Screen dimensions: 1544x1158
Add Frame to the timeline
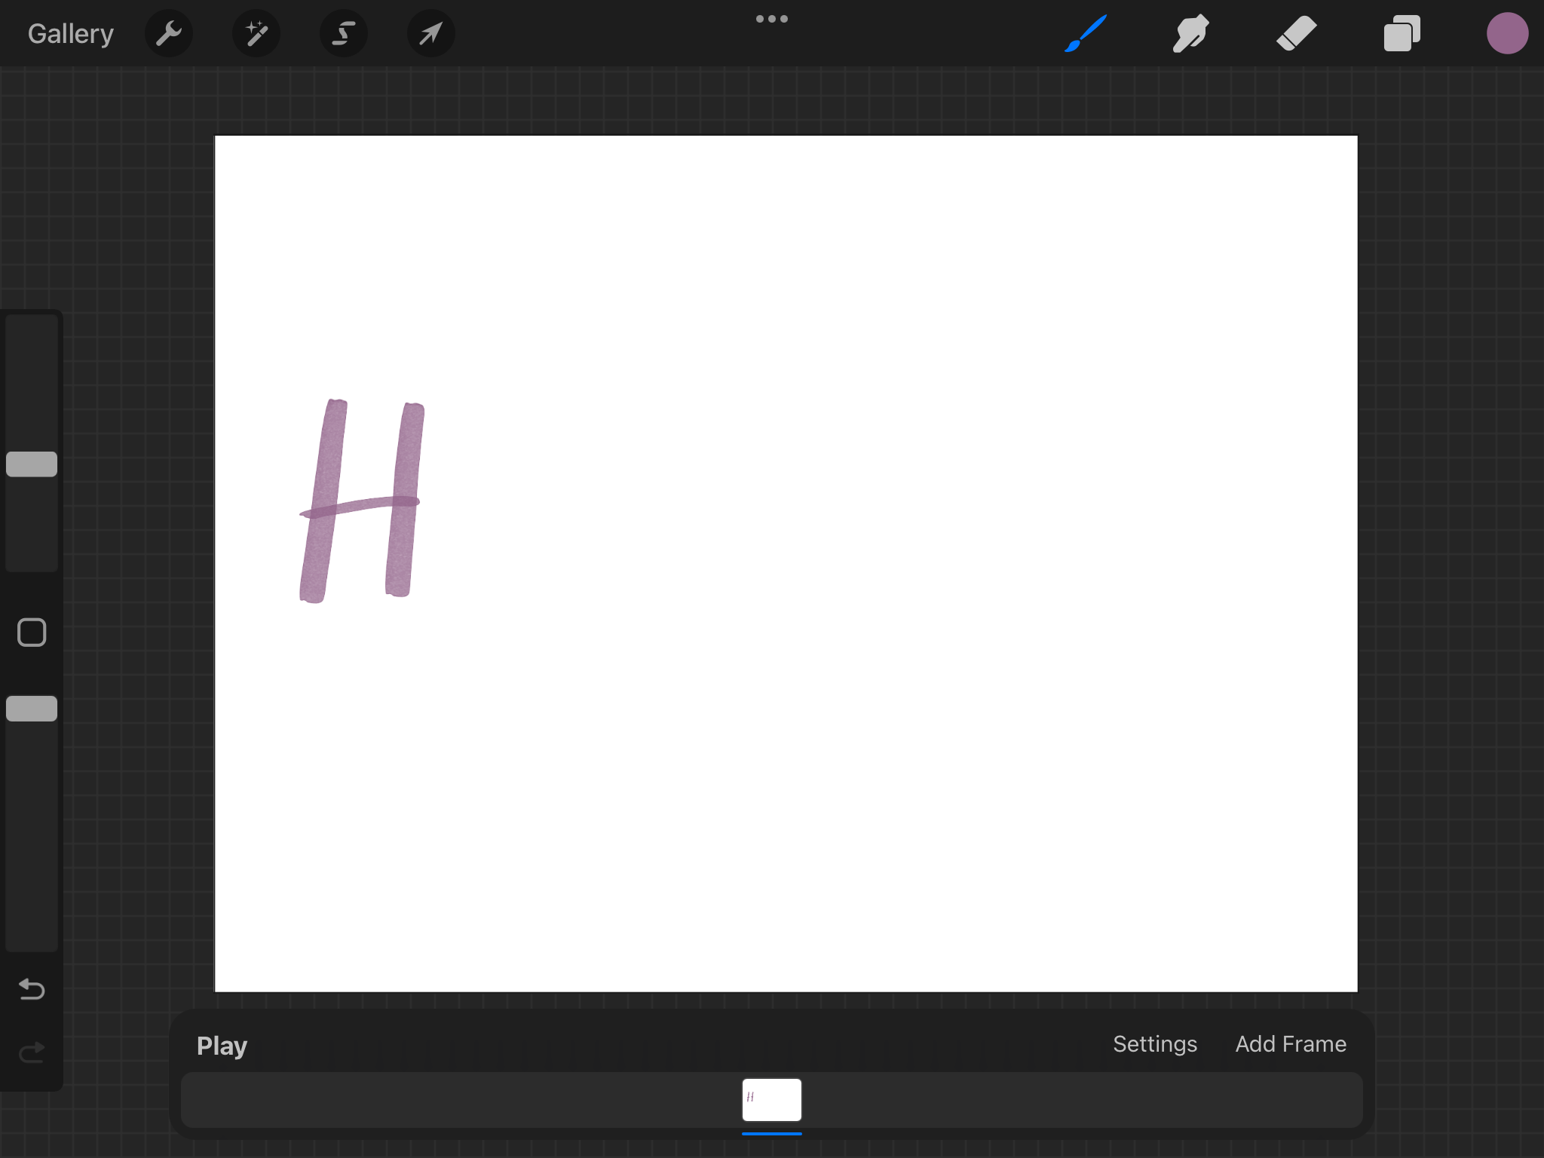coord(1290,1044)
